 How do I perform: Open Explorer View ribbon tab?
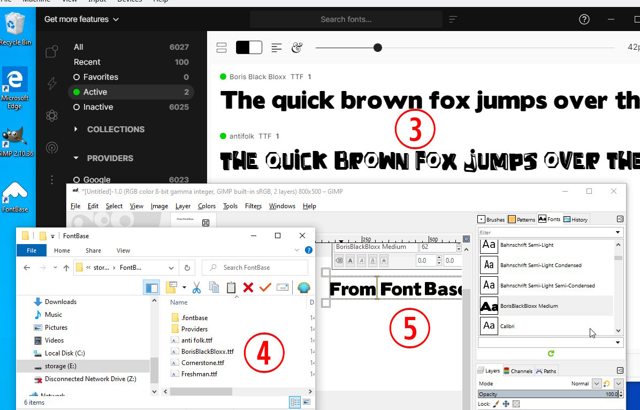click(x=123, y=250)
